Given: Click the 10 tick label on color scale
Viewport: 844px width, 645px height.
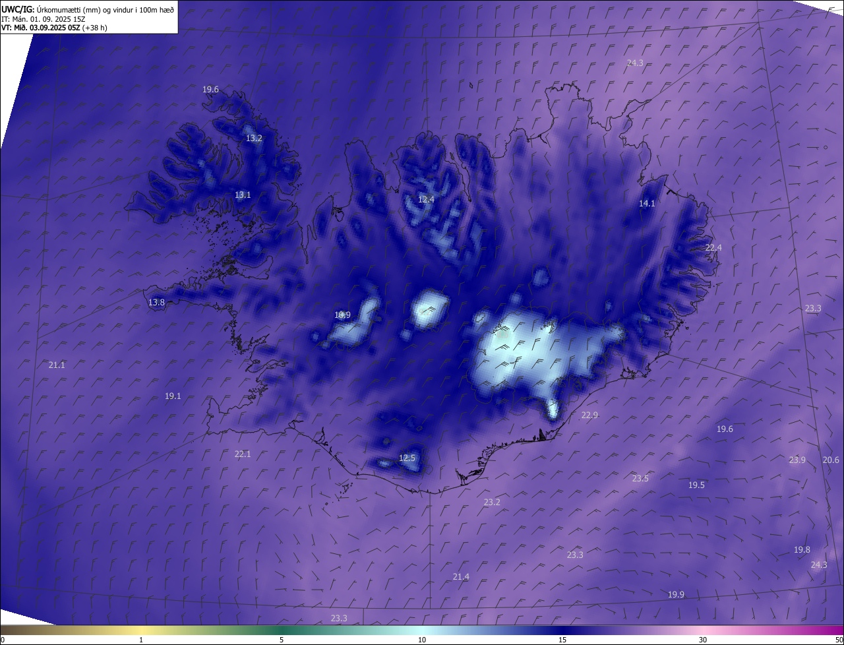Looking at the screenshot, I should coord(422,640).
